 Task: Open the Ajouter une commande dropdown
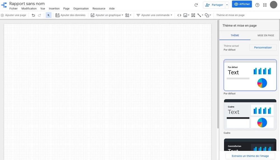click(x=154, y=15)
